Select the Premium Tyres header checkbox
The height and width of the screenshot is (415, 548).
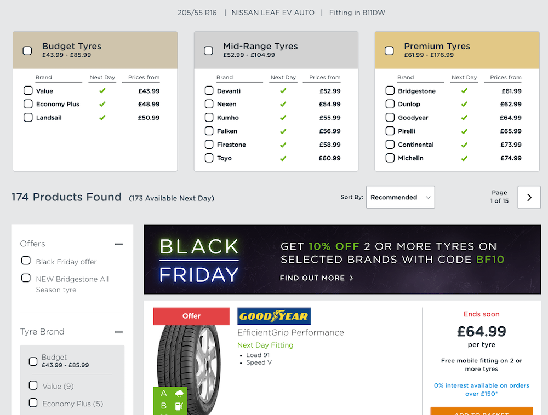click(389, 50)
